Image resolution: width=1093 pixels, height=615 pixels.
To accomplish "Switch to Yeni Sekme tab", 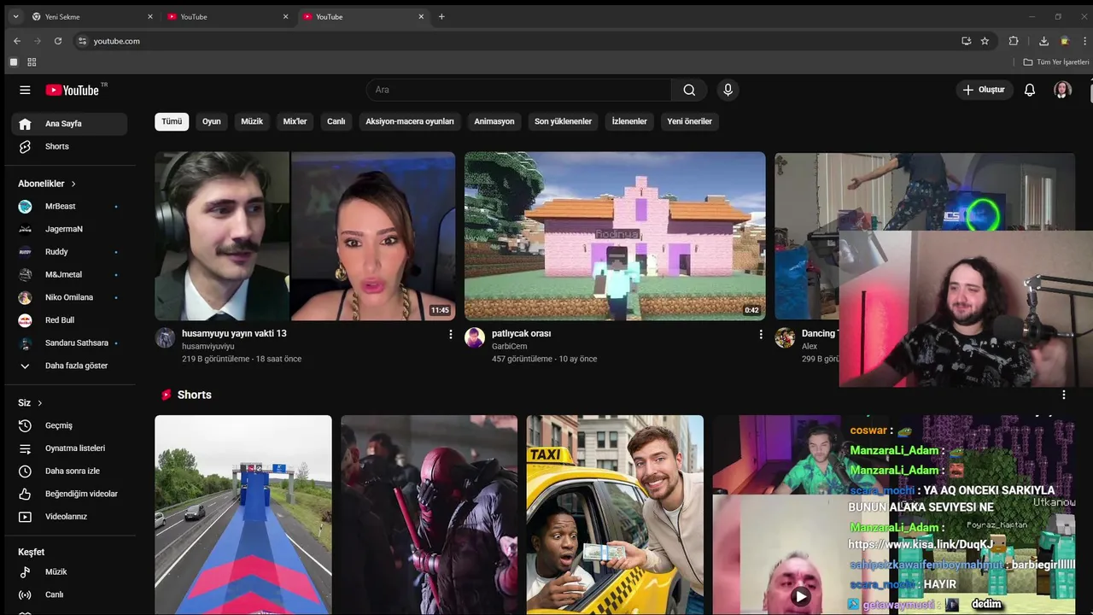I will coord(92,16).
